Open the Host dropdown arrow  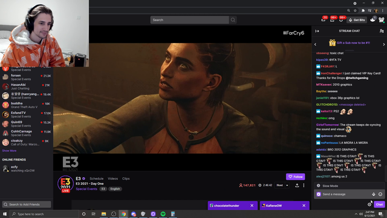pyautogui.click(x=287, y=185)
